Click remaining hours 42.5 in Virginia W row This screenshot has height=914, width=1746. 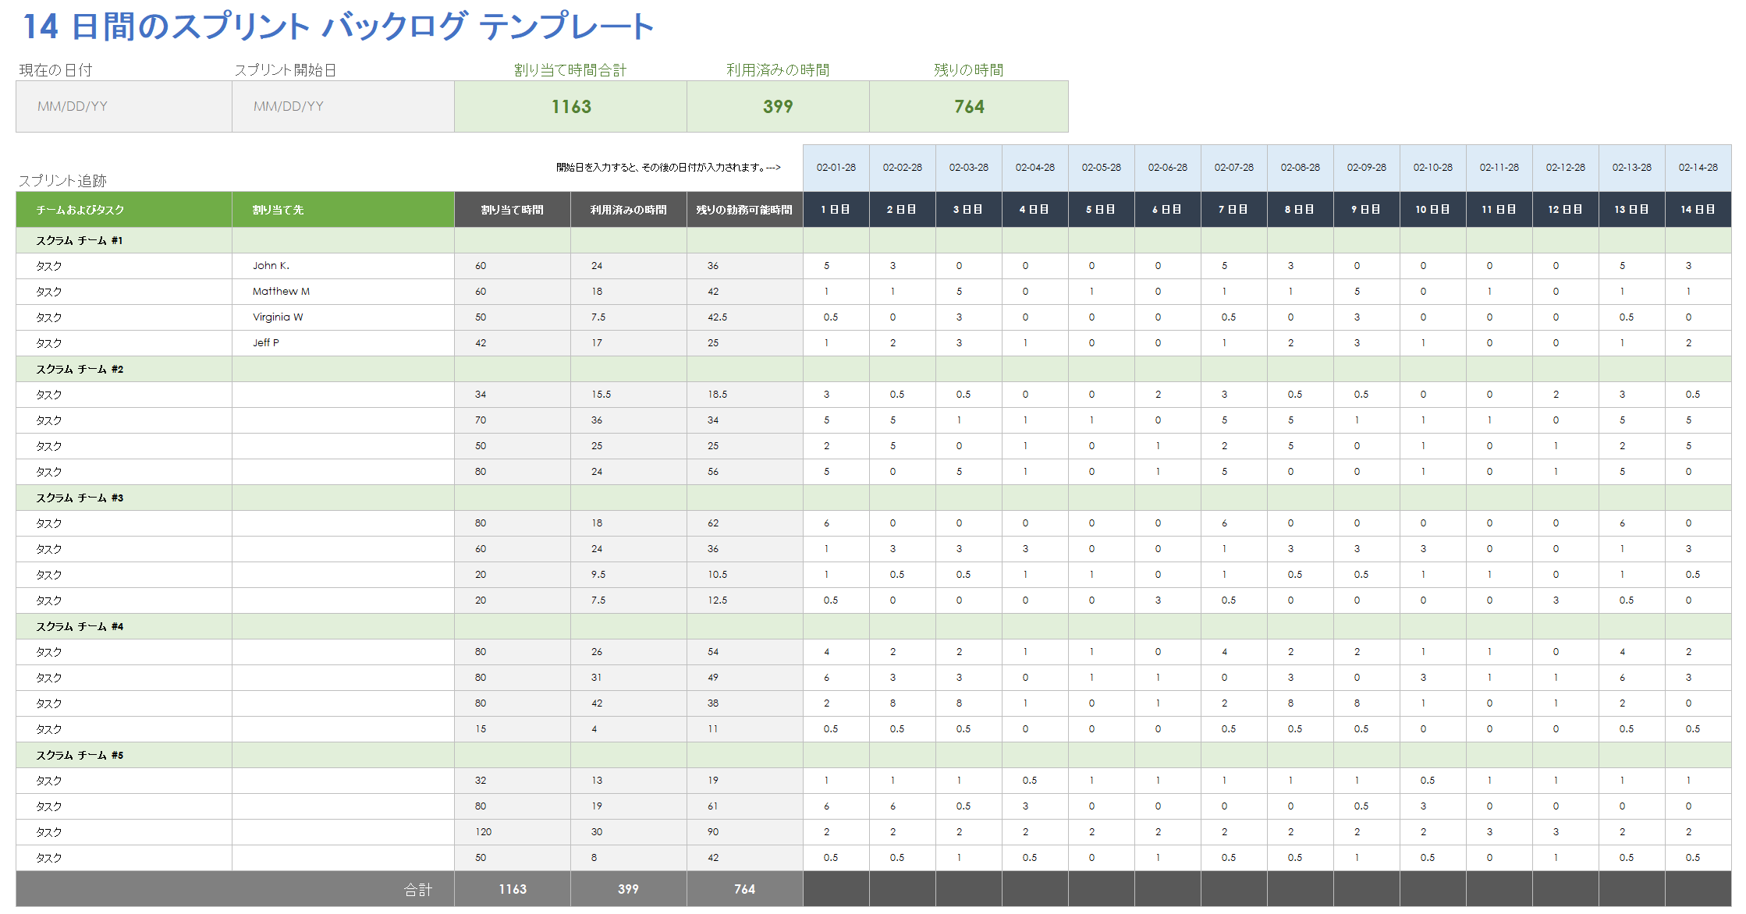(x=745, y=317)
